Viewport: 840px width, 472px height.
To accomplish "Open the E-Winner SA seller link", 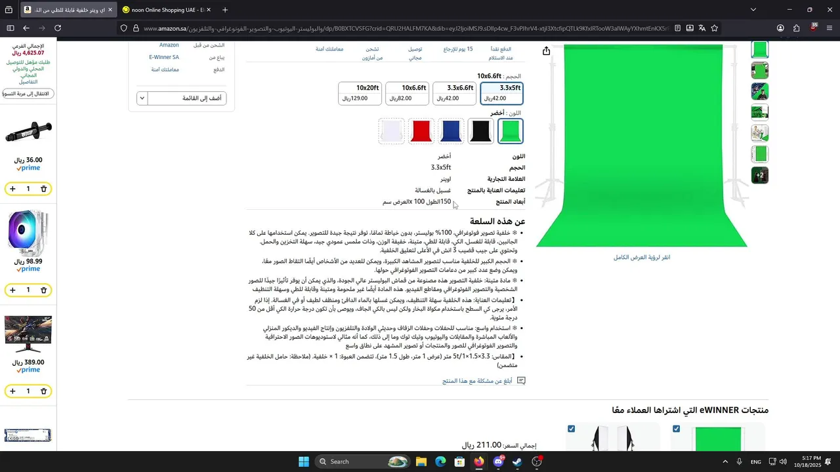I will [x=164, y=57].
